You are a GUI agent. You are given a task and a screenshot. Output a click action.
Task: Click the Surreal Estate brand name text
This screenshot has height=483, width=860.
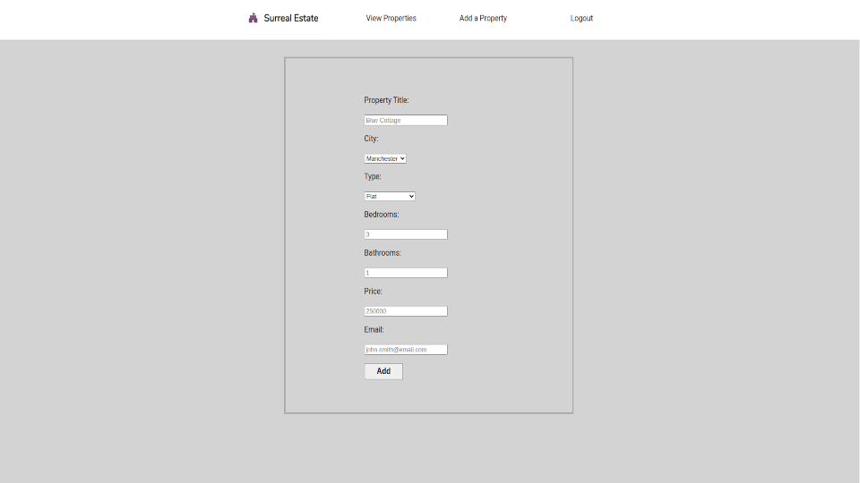point(290,18)
